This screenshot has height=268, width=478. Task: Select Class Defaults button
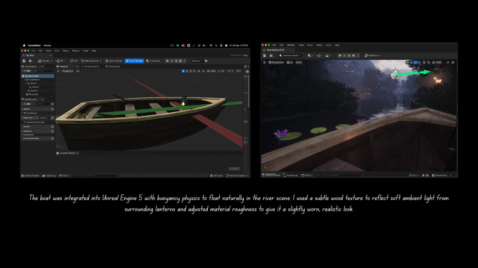pos(134,61)
